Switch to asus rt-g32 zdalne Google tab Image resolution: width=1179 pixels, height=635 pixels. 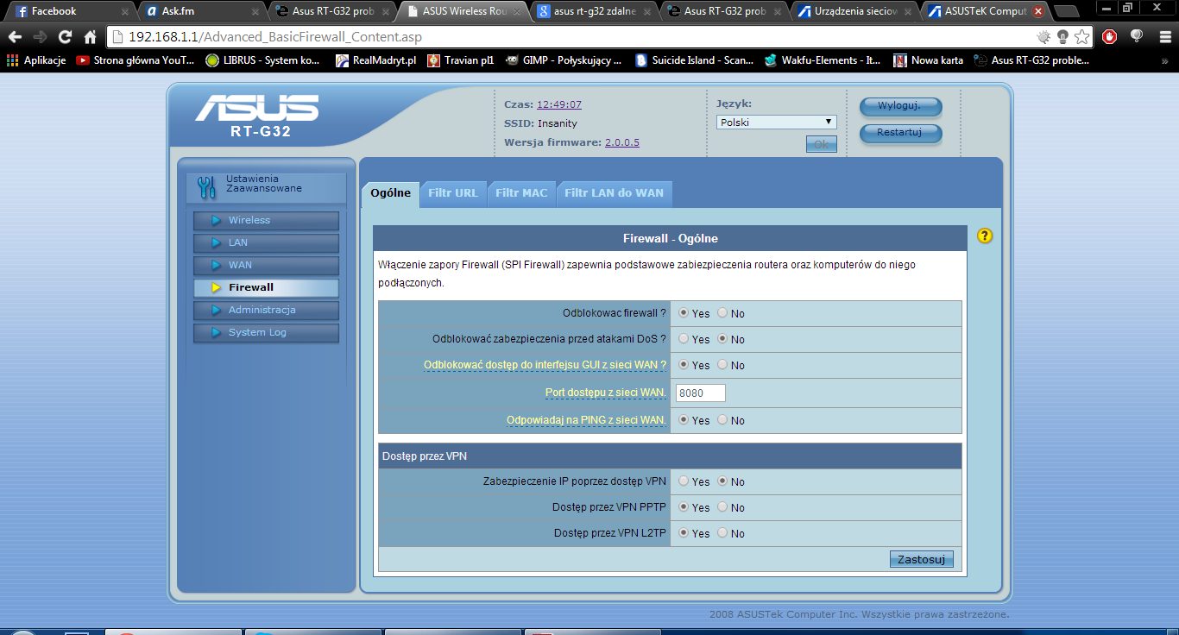click(x=595, y=11)
